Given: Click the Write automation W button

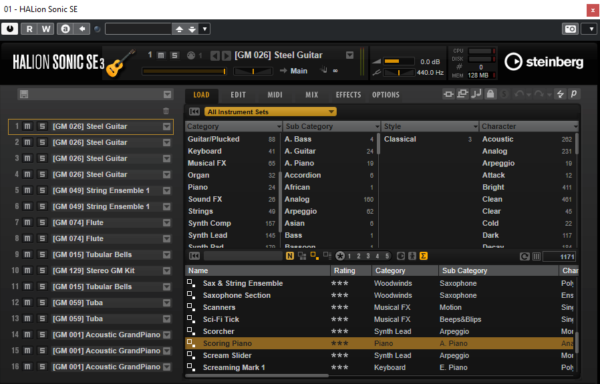Looking at the screenshot, I should point(45,29).
